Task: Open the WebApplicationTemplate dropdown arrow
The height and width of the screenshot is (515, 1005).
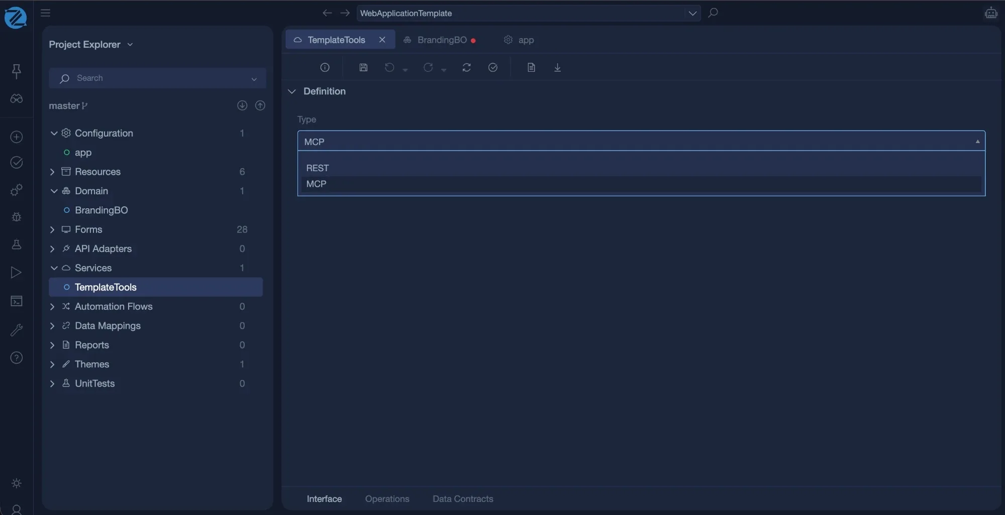Action: click(x=692, y=13)
